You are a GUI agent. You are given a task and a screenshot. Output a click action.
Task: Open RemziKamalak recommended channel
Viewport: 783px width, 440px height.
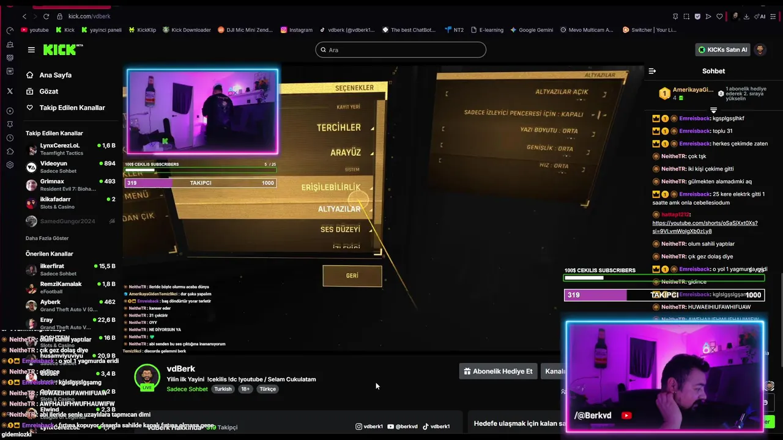coord(70,287)
